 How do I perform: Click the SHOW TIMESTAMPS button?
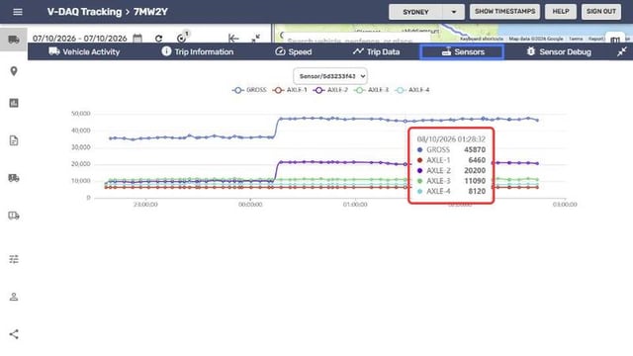click(x=504, y=12)
